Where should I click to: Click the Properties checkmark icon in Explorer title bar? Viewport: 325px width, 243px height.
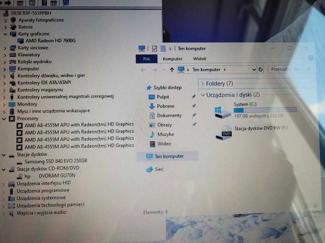[155, 49]
